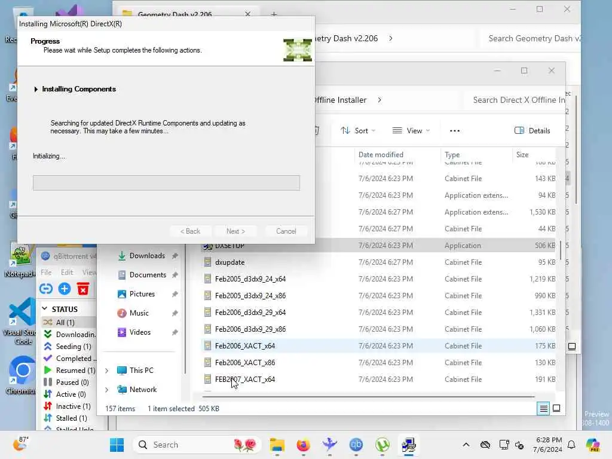Add a new tab in Geometry Dash Explorer window
The height and width of the screenshot is (459, 612).
coord(274,14)
